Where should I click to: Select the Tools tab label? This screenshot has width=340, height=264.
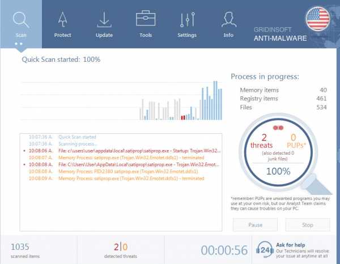pyautogui.click(x=146, y=35)
